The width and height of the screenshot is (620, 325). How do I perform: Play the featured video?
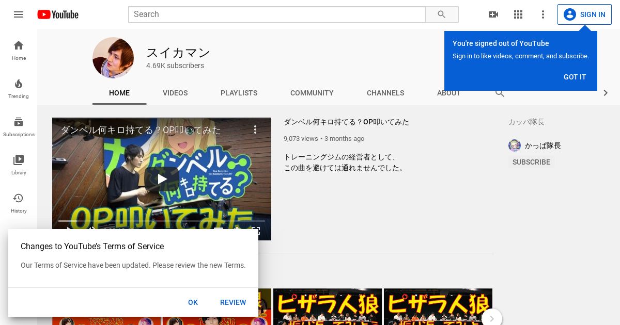click(x=162, y=179)
